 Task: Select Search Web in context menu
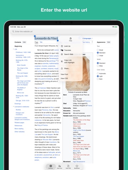coord(71,54)
